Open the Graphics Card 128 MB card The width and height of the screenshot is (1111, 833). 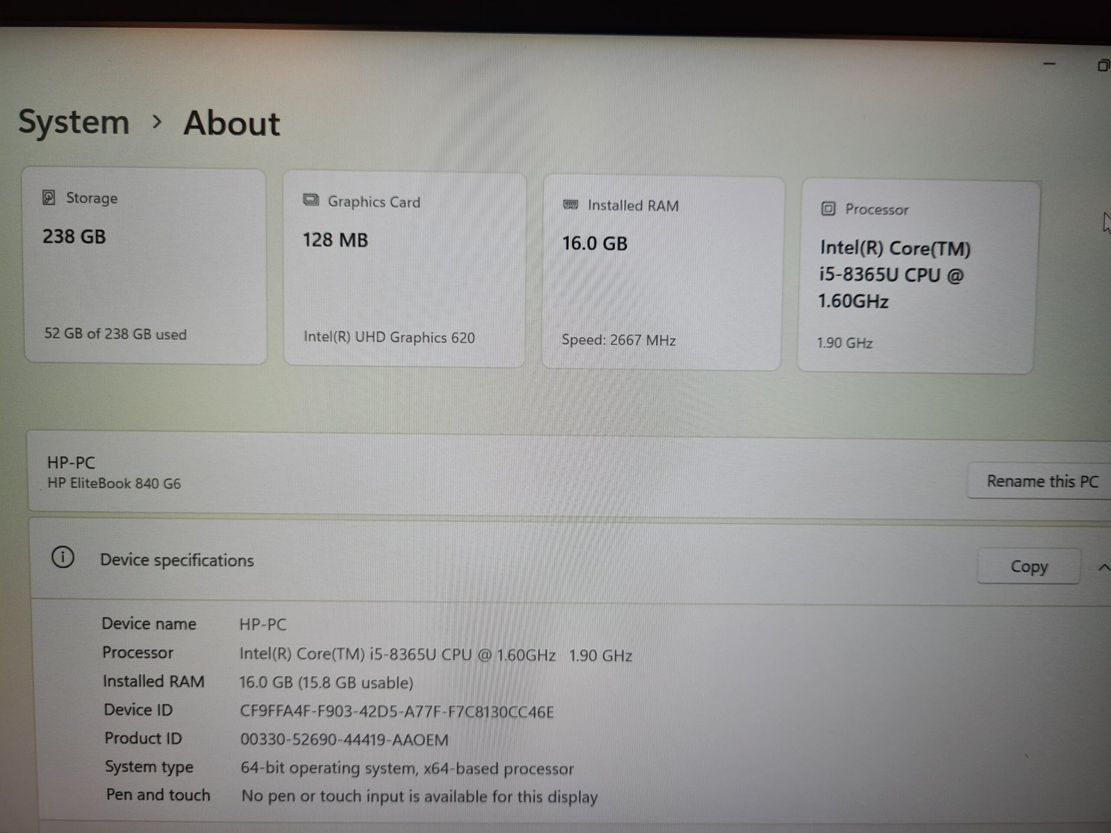tap(405, 269)
